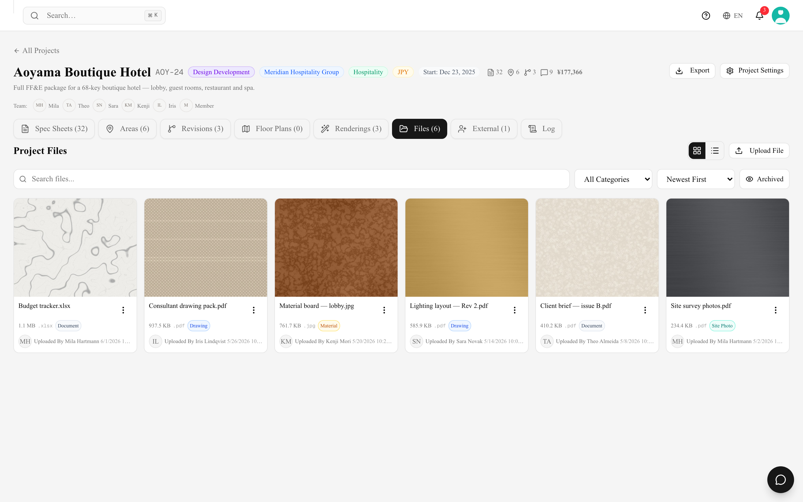Viewport: 803px width, 502px height.
Task: Open notifications bell with 3 badge
Action: (x=760, y=16)
